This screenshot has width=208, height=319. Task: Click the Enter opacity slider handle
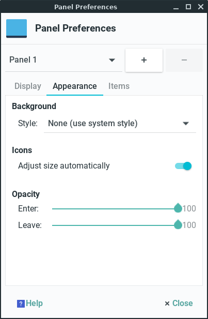pos(178,208)
